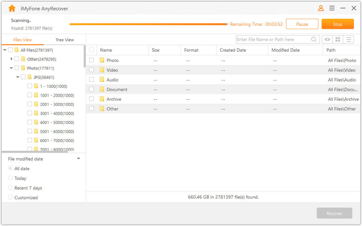Click the Archive folder icon in list
Screen dimensions: 362x226
[x=102, y=99]
